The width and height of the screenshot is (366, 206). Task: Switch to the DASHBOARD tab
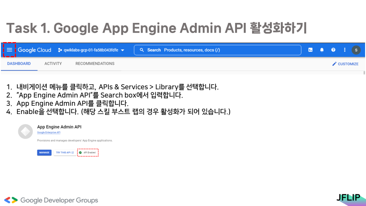19,64
